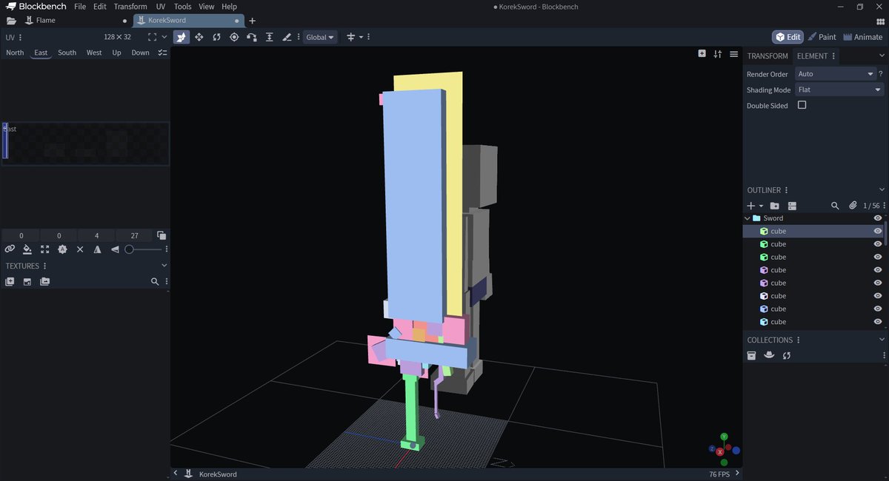Click the Collections hat icon
The image size is (889, 481).
click(x=769, y=355)
